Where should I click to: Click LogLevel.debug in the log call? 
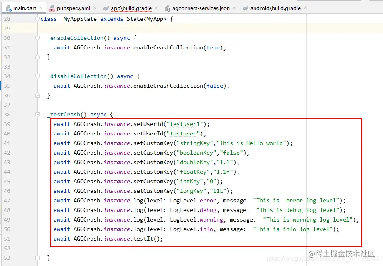click(x=193, y=210)
